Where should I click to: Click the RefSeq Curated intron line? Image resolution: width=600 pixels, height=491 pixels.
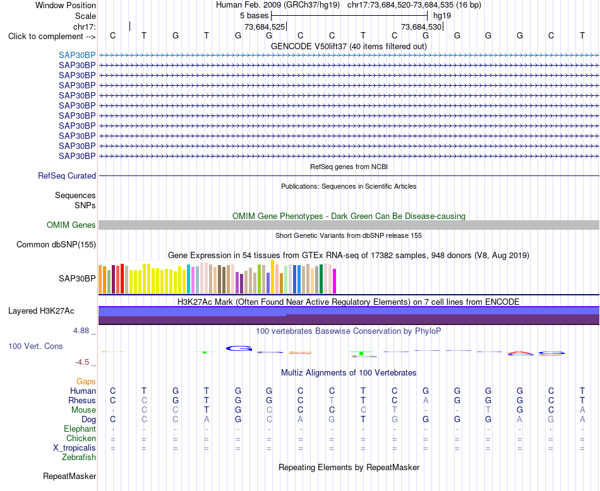[349, 176]
